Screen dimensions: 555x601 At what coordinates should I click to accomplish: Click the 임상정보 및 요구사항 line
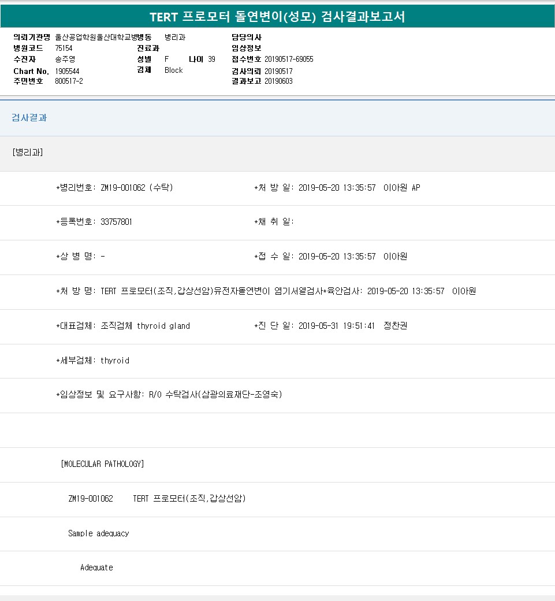[x=169, y=395]
